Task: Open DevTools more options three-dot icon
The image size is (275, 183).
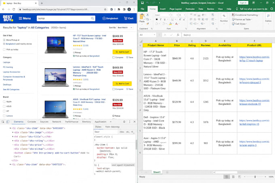Action: point(129,122)
